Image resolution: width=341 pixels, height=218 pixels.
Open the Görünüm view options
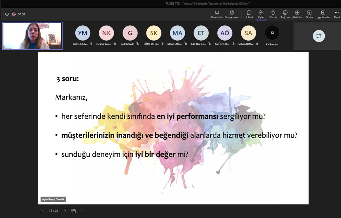click(297, 13)
